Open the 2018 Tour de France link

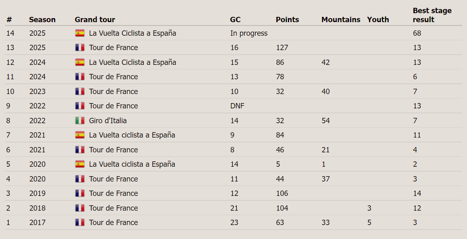[x=113, y=208]
